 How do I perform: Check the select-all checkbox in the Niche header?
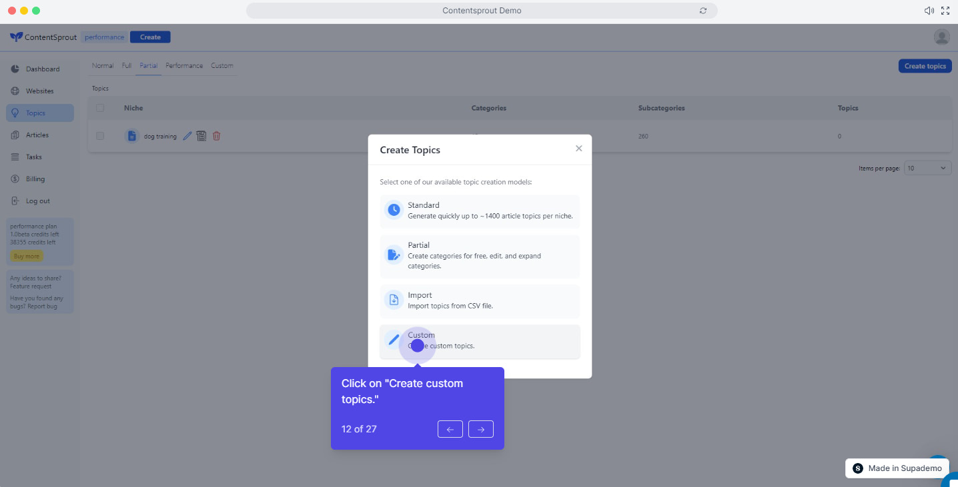[100, 107]
